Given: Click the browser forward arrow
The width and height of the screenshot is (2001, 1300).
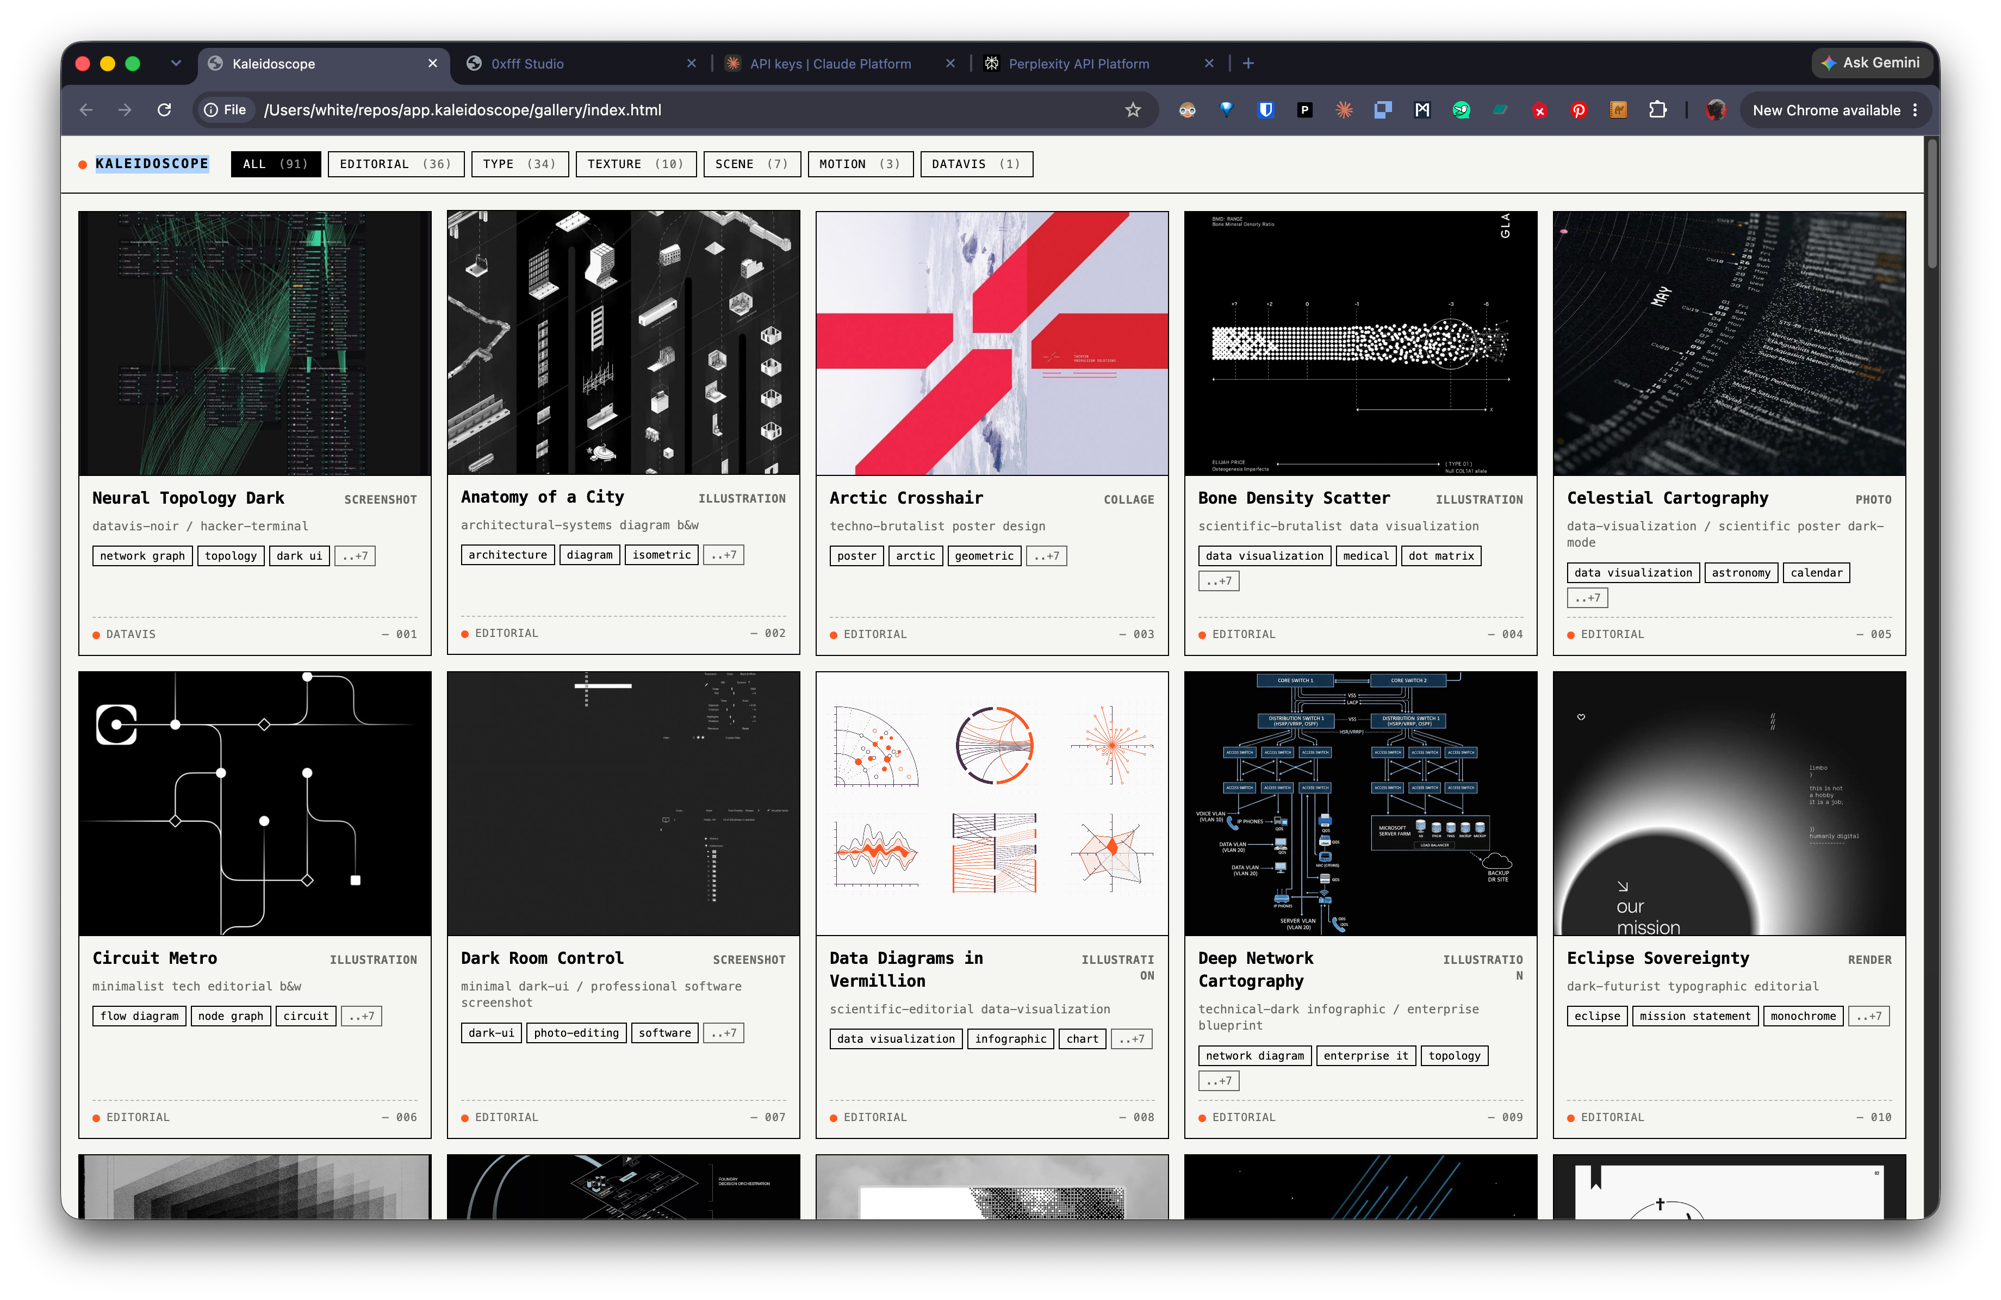Looking at the screenshot, I should (125, 110).
